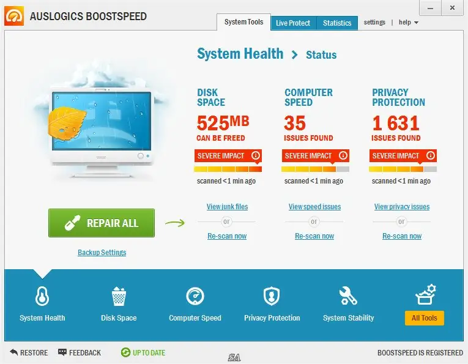Switch to the Live Protect tab

[293, 23]
